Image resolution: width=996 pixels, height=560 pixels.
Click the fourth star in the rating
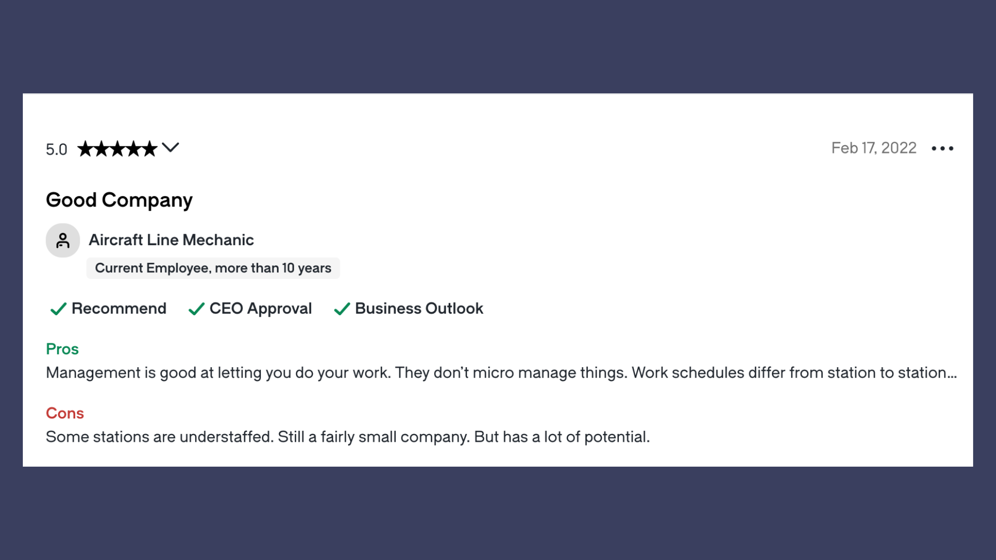[x=133, y=149]
